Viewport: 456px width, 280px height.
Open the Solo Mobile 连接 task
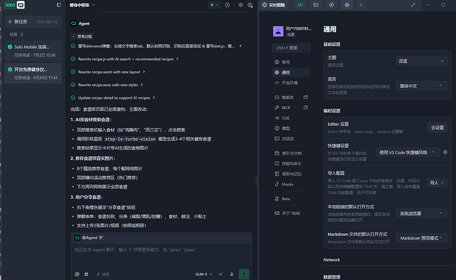click(x=33, y=51)
